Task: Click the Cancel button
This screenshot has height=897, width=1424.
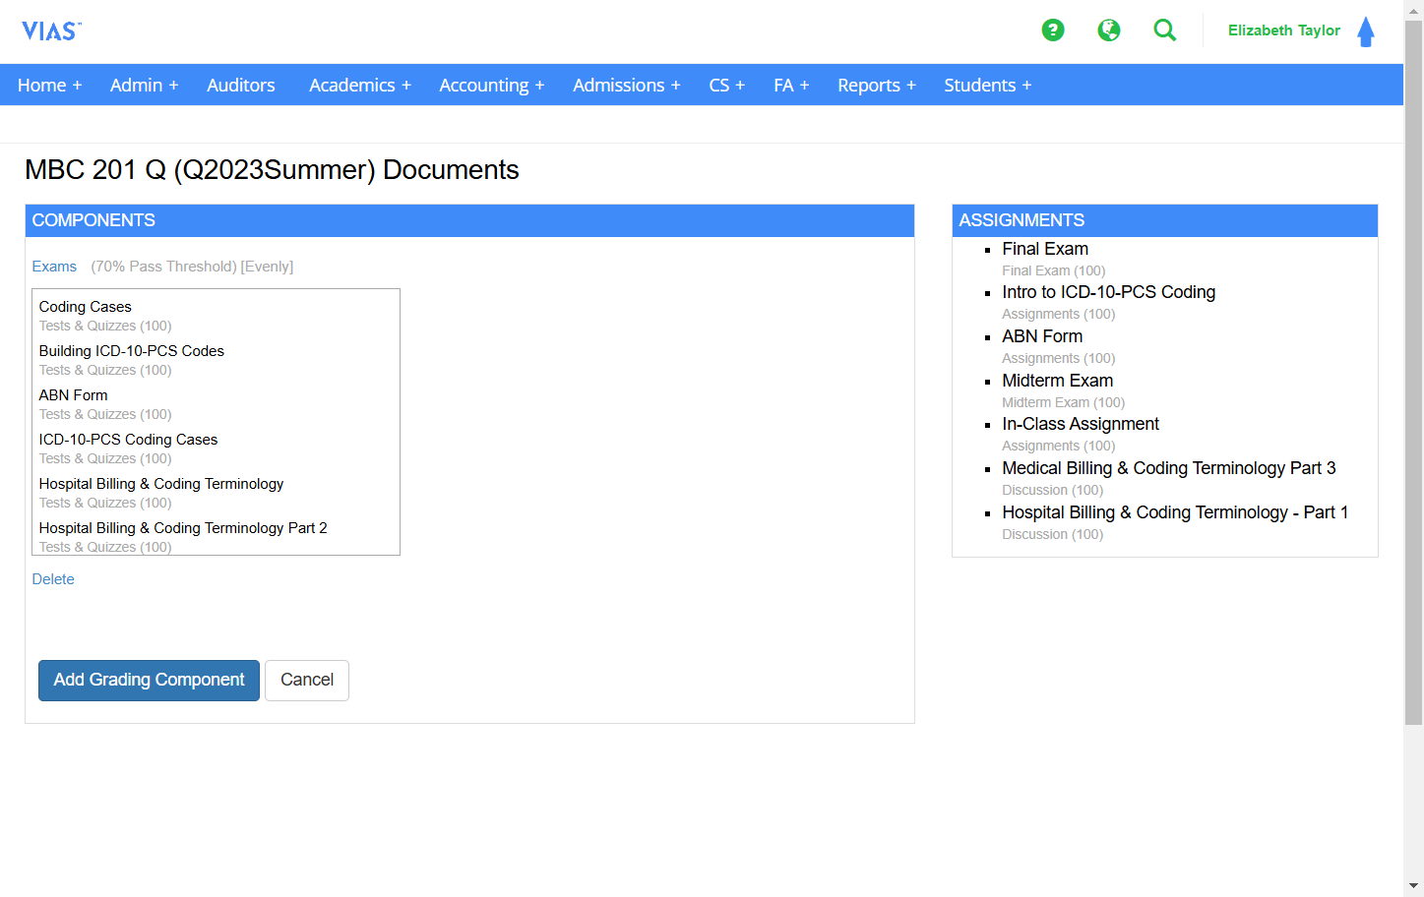Action: click(307, 681)
